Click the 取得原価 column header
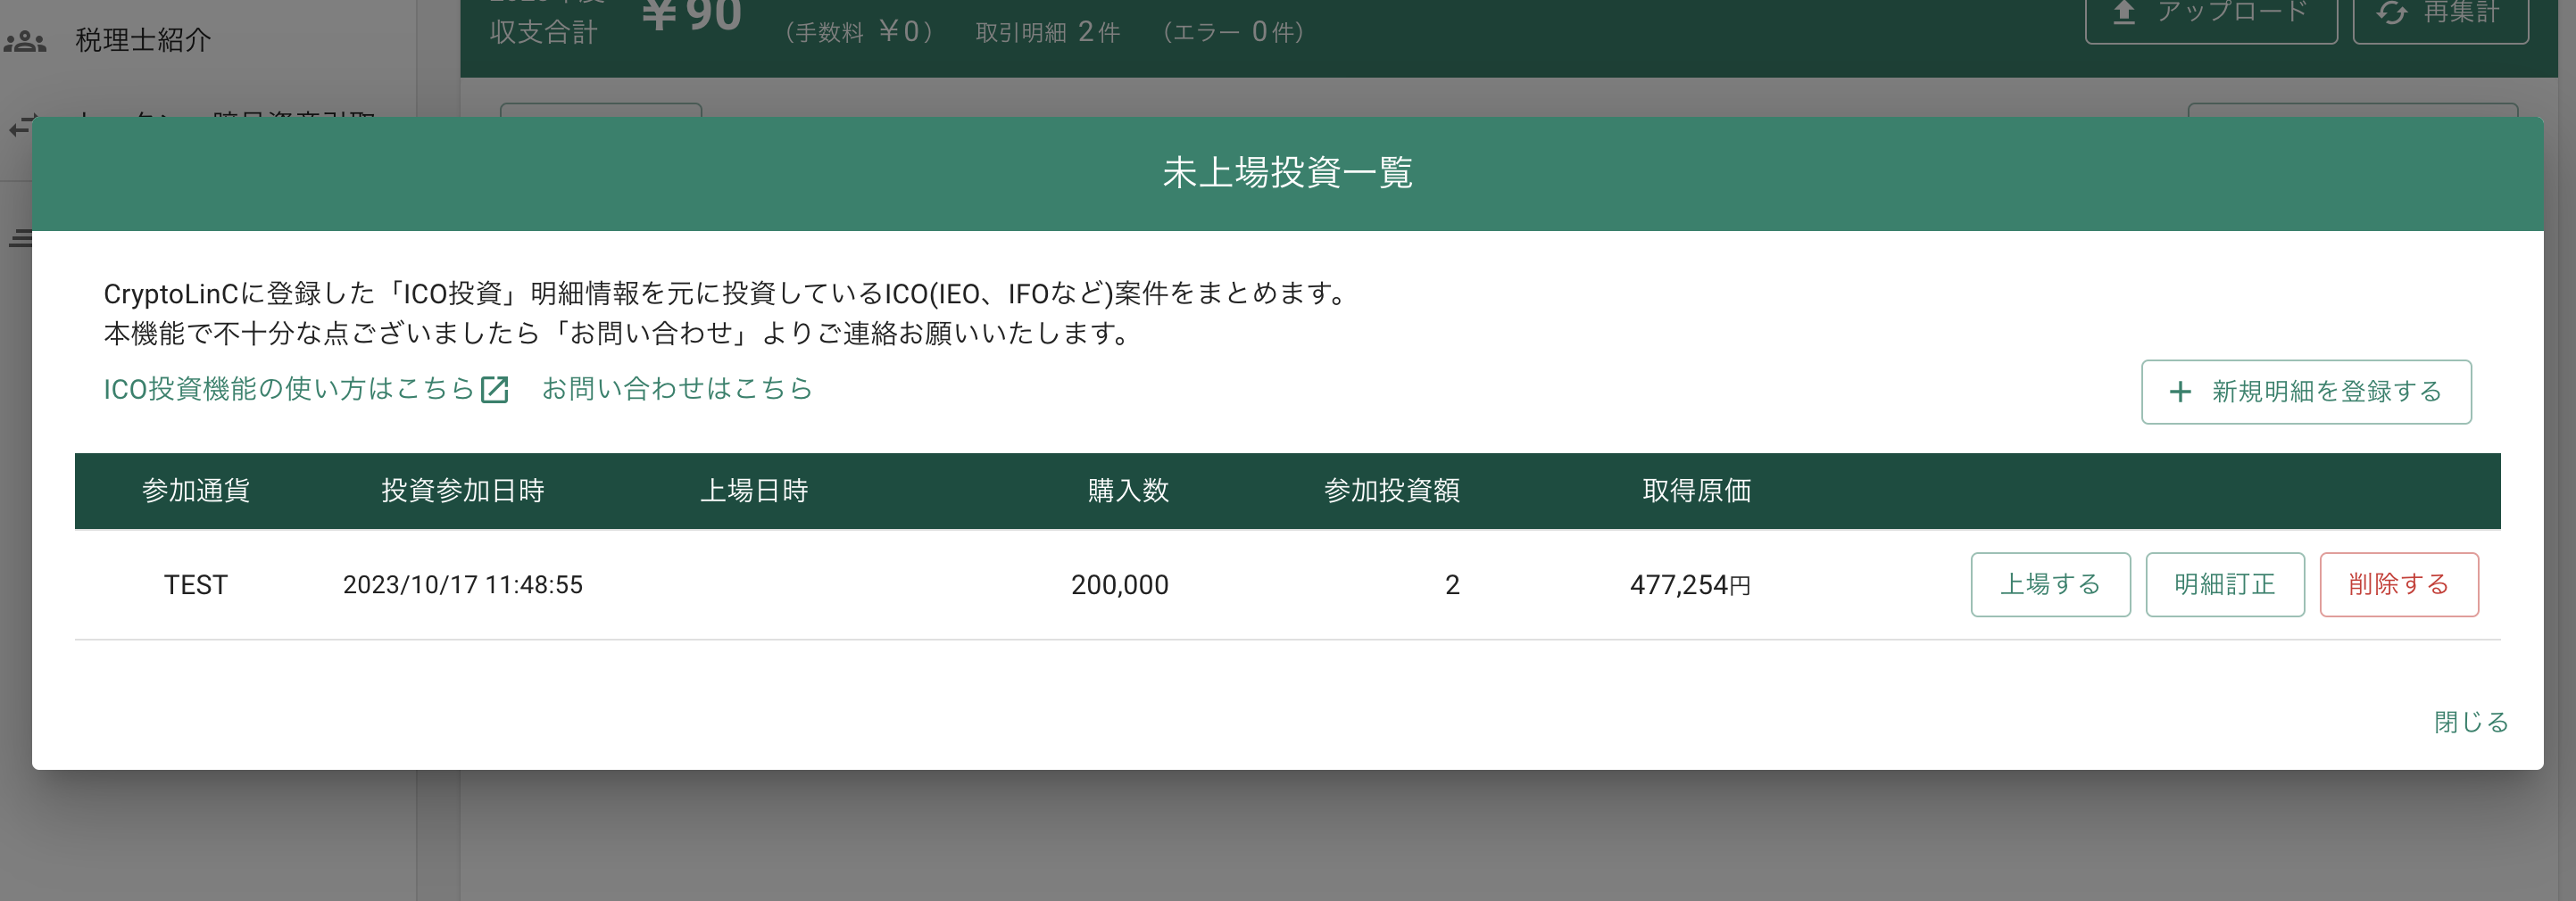This screenshot has width=2576, height=901. pos(1697,491)
